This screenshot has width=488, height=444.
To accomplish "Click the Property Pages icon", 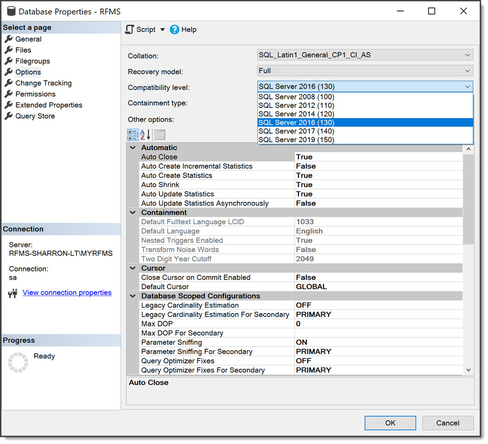I will pos(160,135).
